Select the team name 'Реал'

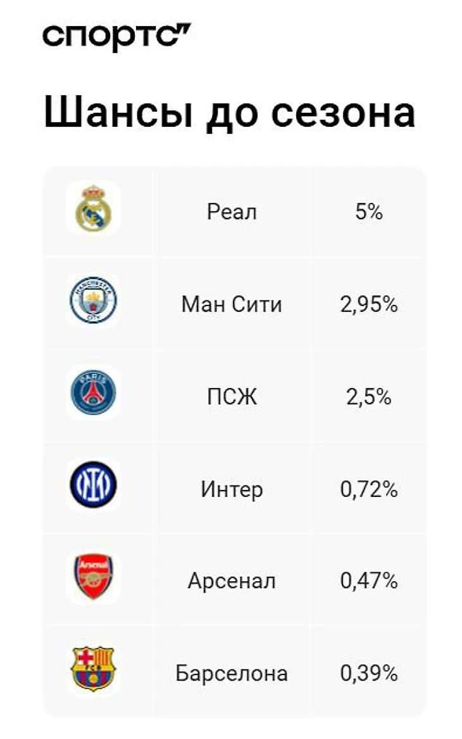coord(232,212)
